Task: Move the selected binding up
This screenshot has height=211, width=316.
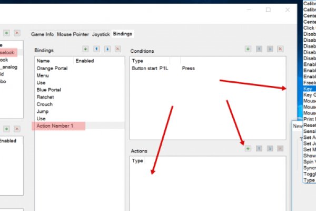Action: tap(96, 49)
